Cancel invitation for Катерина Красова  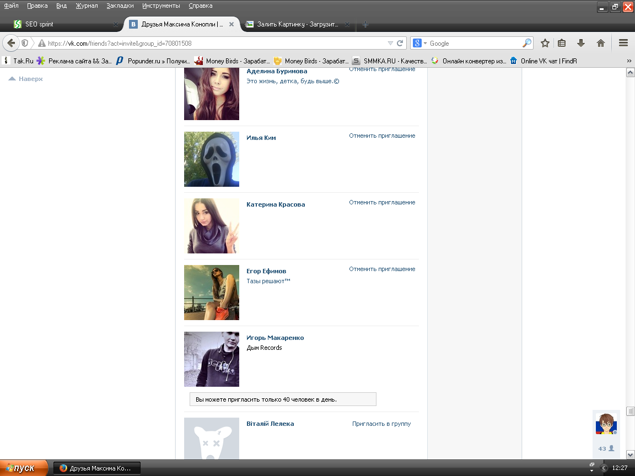click(382, 202)
